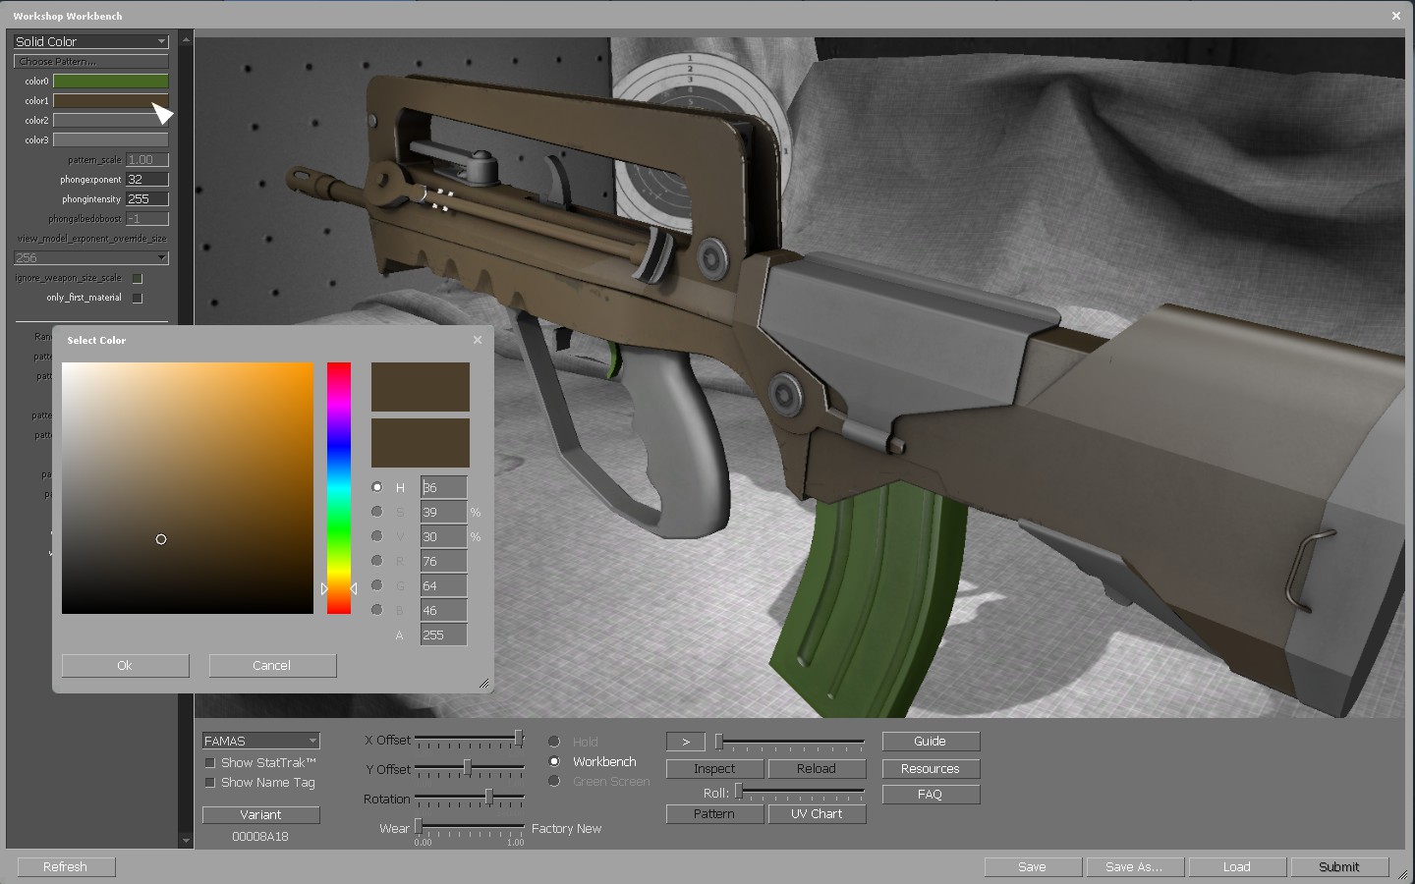Close the Select Color dialog

(478, 340)
